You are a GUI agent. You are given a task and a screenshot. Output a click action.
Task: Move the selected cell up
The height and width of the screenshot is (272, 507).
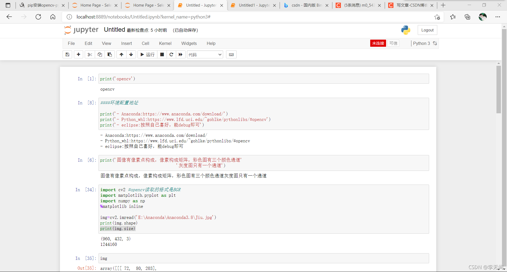pyautogui.click(x=121, y=54)
